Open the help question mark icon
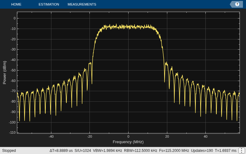Viewport: 246px width, 154px height. [x=237, y=4]
